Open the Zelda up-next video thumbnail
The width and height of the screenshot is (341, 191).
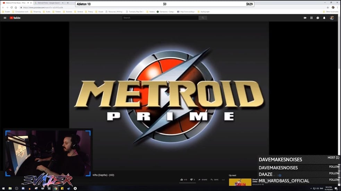240,182
